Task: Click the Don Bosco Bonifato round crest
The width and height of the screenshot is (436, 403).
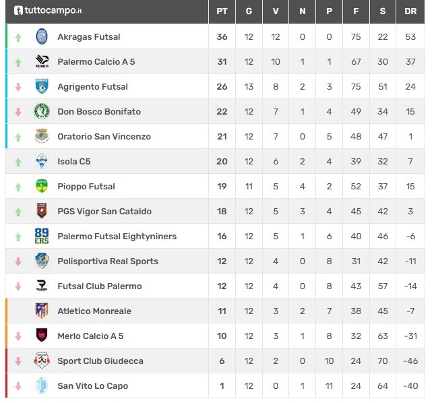Action: [42, 111]
